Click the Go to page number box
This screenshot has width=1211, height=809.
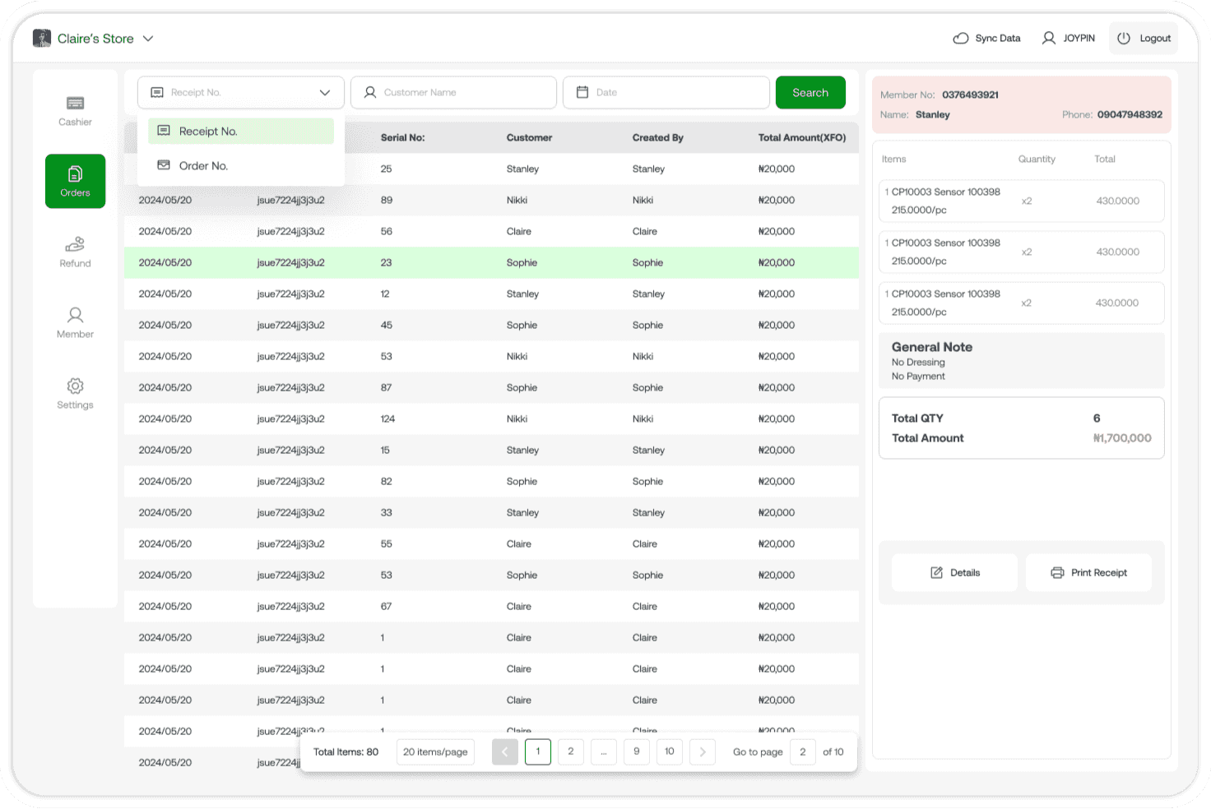(803, 751)
